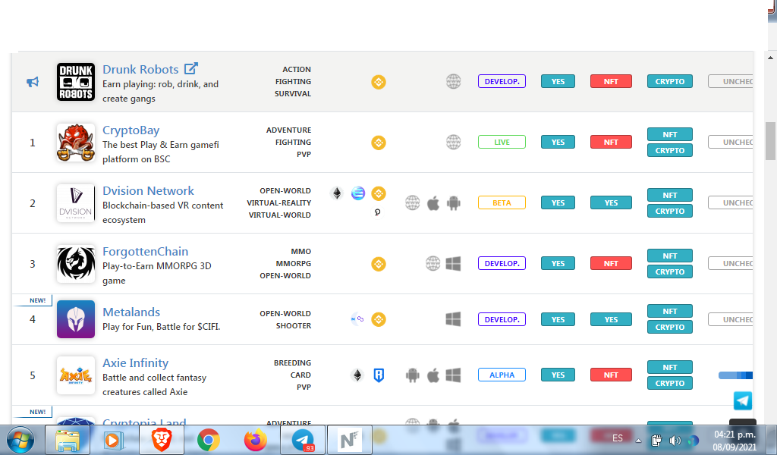777x455 pixels.
Task: Open the CryptoBay game logo
Action: click(x=75, y=143)
